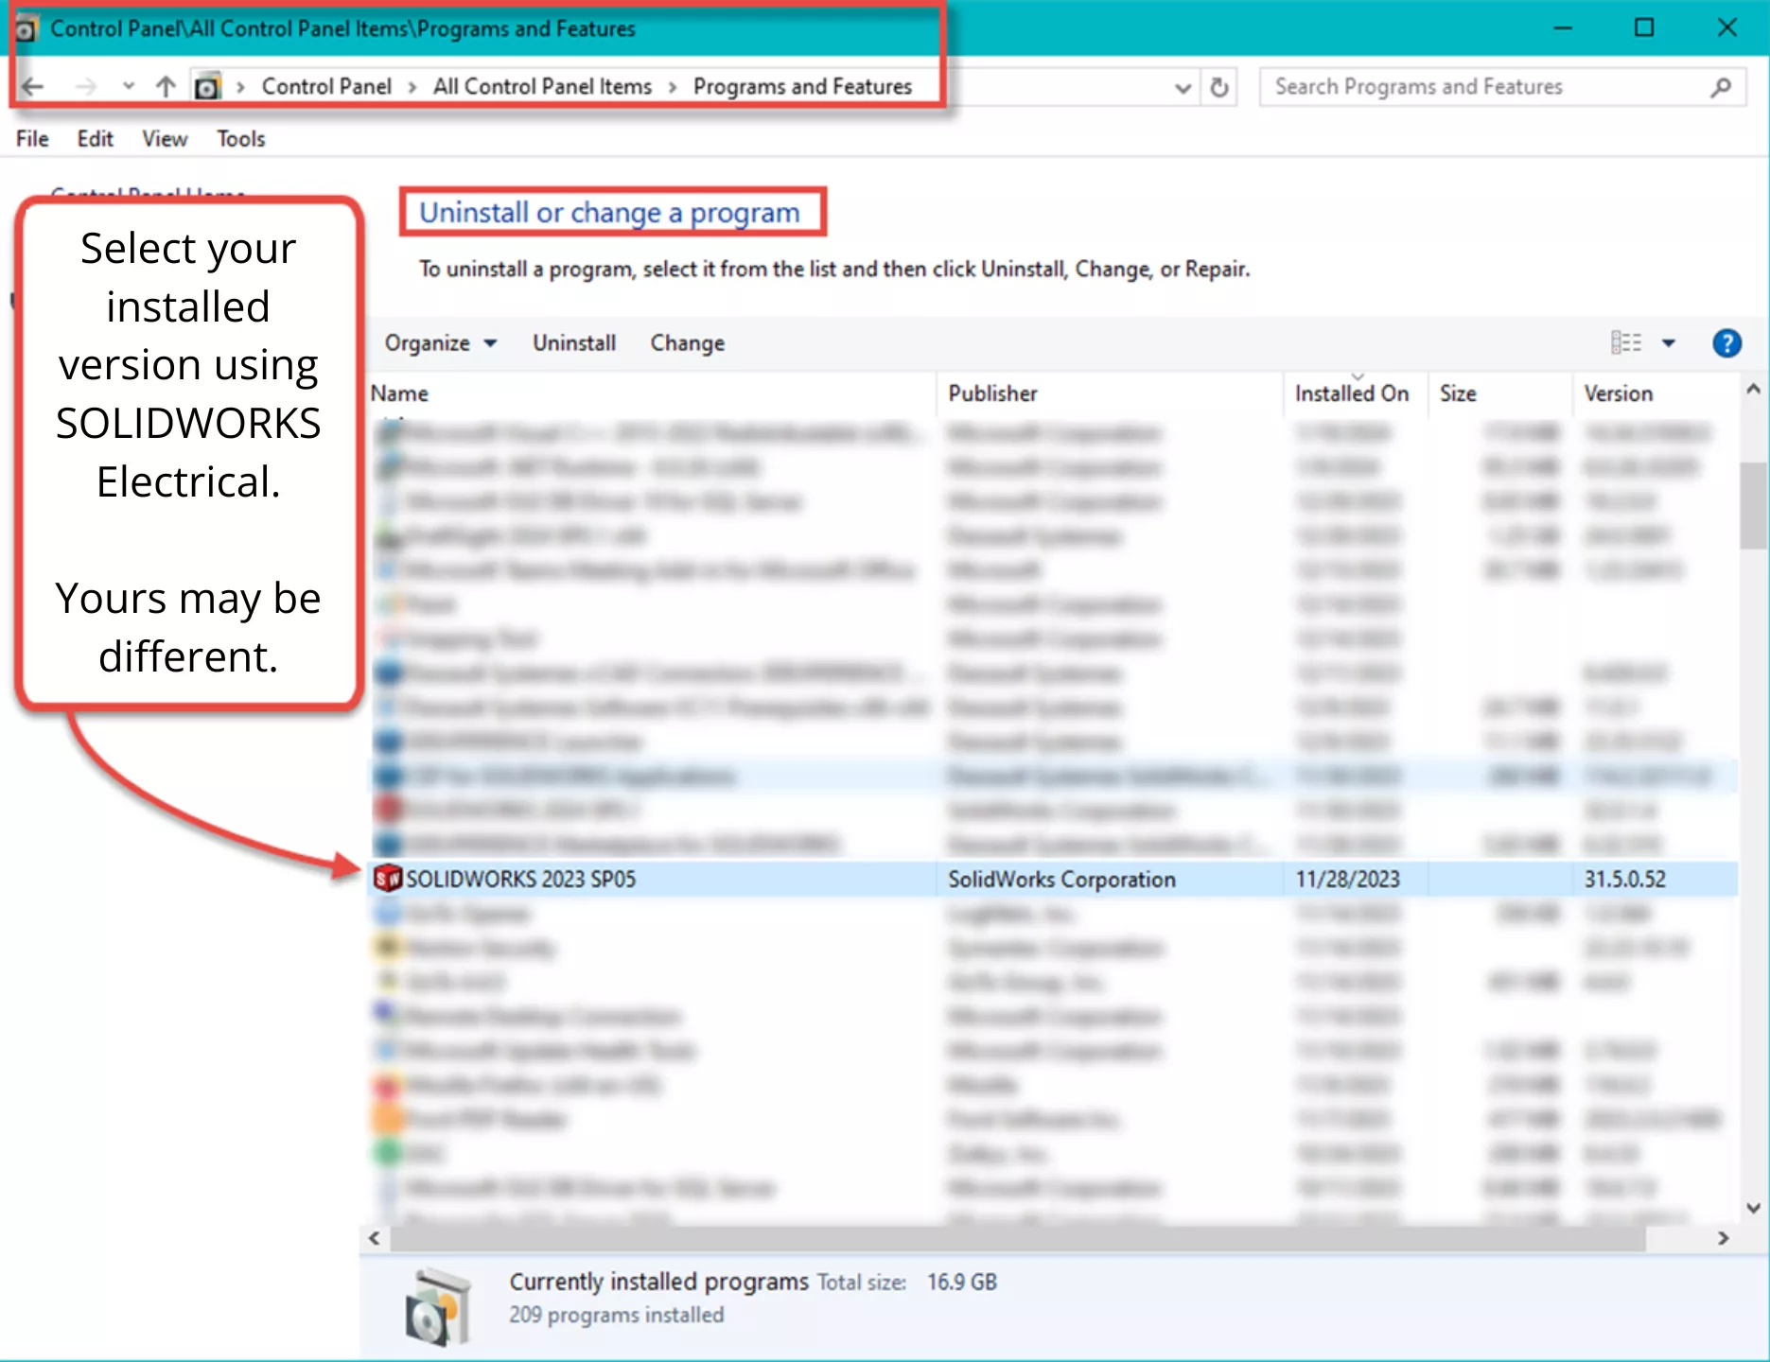
Task: Click the Forward navigation arrow
Action: [x=86, y=87]
